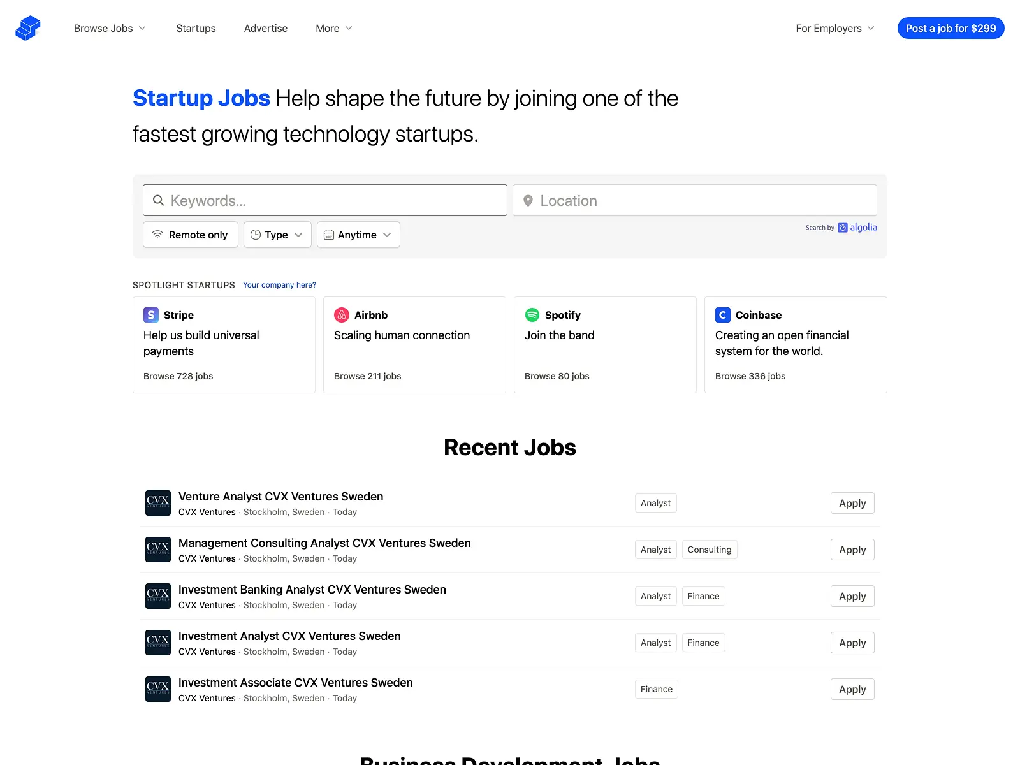Viewport: 1020px width, 765px height.
Task: Expand the Browse Jobs menu
Action: pos(110,28)
